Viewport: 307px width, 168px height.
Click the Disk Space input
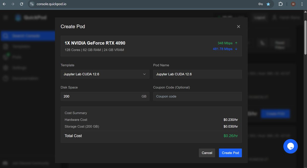105,96
